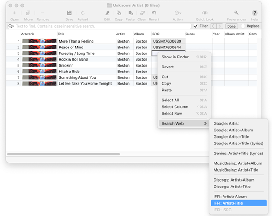The width and height of the screenshot is (272, 216).
Task: Sort by the ISRC column header
Action: pos(168,34)
